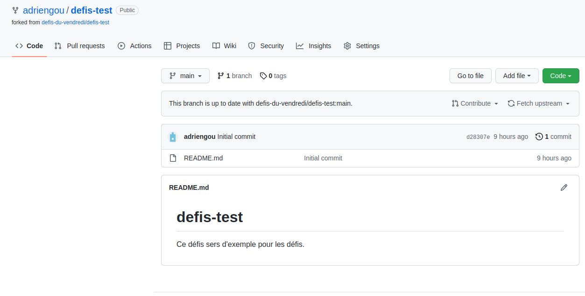Screen dimensions: 585x296
Task: Click the branch count fork icon
Action: pyautogui.click(x=221, y=76)
